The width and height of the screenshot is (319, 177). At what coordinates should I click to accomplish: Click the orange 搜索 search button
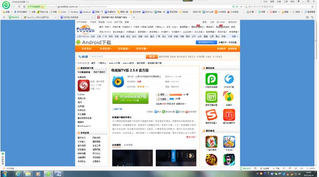[x=152, y=56]
